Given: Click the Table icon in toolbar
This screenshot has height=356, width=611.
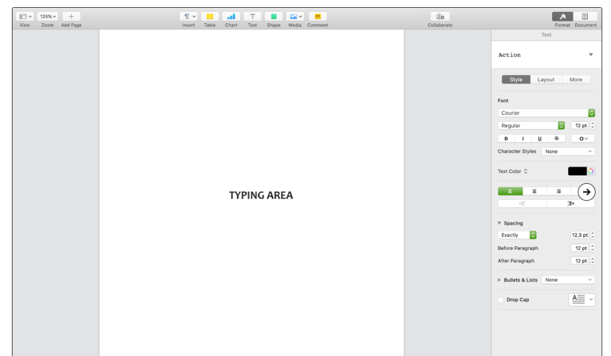Looking at the screenshot, I should pyautogui.click(x=209, y=17).
